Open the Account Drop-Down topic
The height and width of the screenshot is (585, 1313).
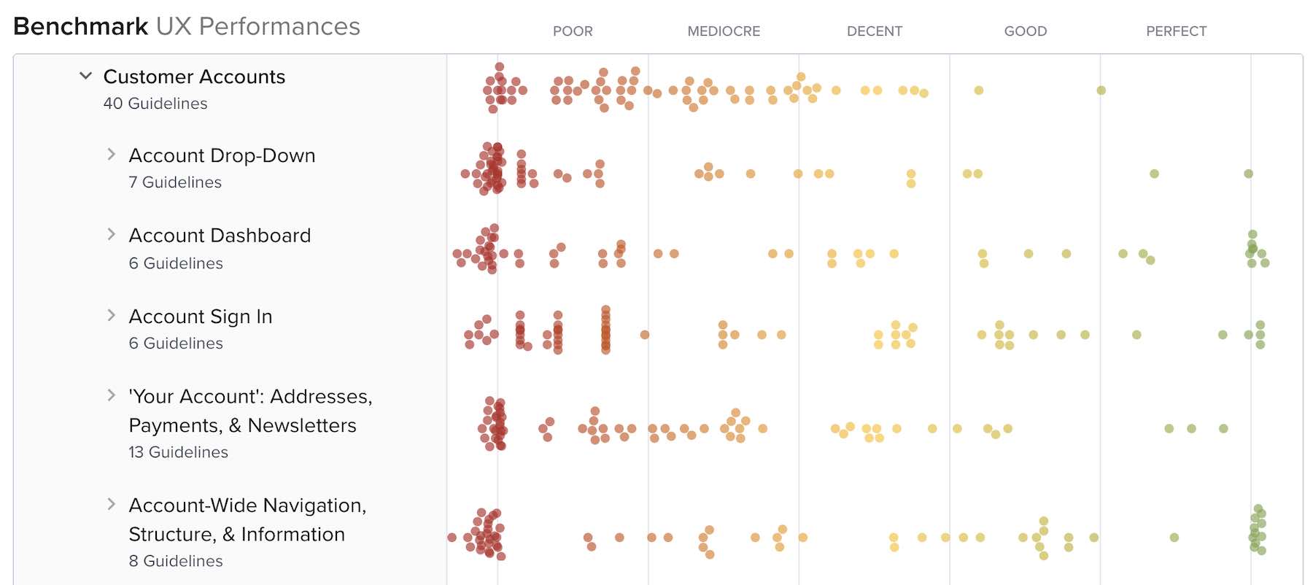(222, 155)
